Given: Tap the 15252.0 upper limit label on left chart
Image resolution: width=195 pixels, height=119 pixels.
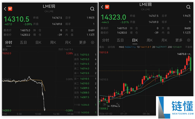Looking at the screenshot, I should [x=7, y=53].
